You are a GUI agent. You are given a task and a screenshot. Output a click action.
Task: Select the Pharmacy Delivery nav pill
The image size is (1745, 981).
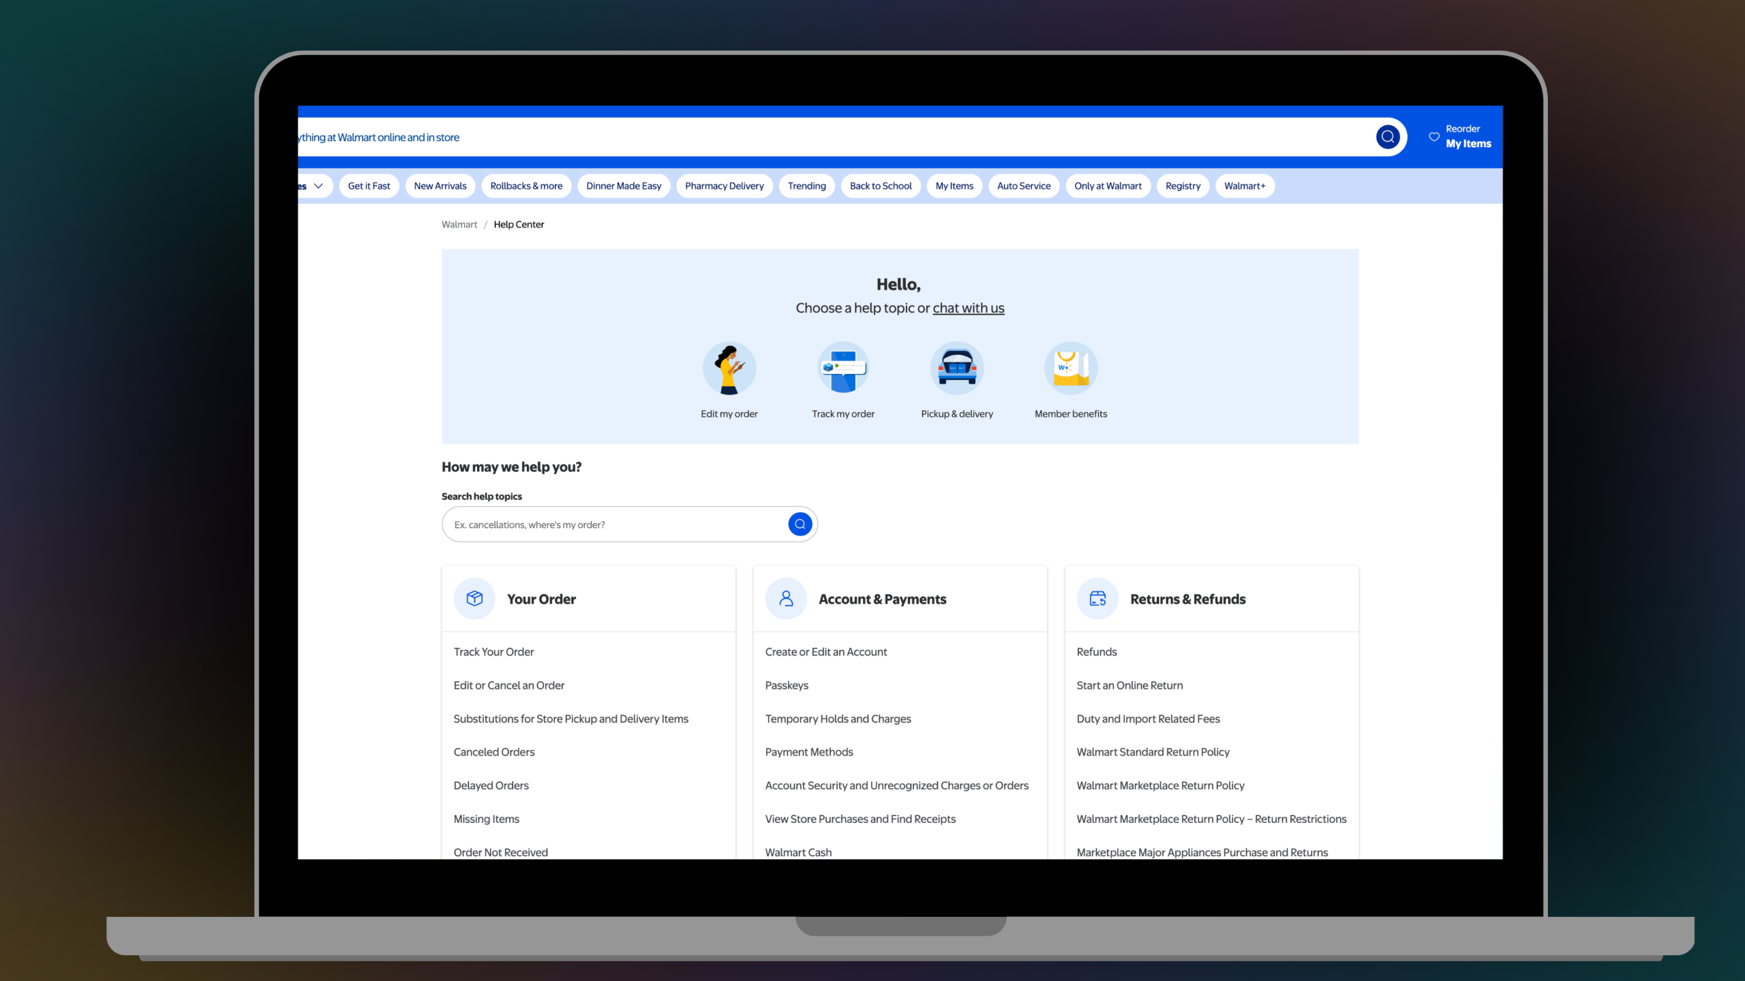point(724,186)
